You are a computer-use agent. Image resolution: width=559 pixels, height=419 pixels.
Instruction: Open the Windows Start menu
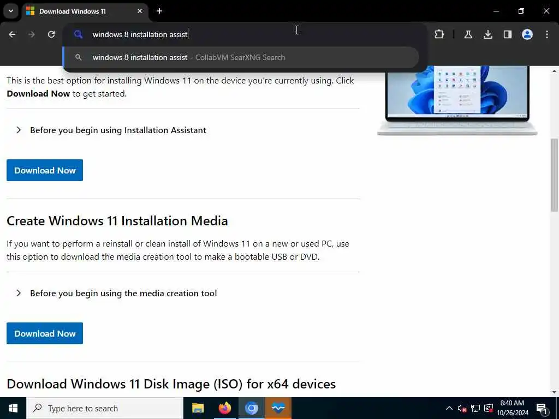click(13, 408)
